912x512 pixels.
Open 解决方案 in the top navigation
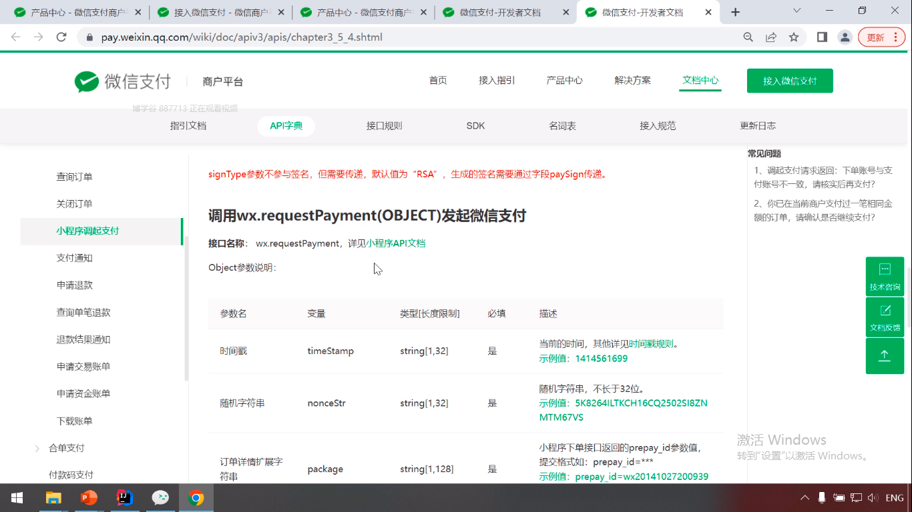[632, 81]
